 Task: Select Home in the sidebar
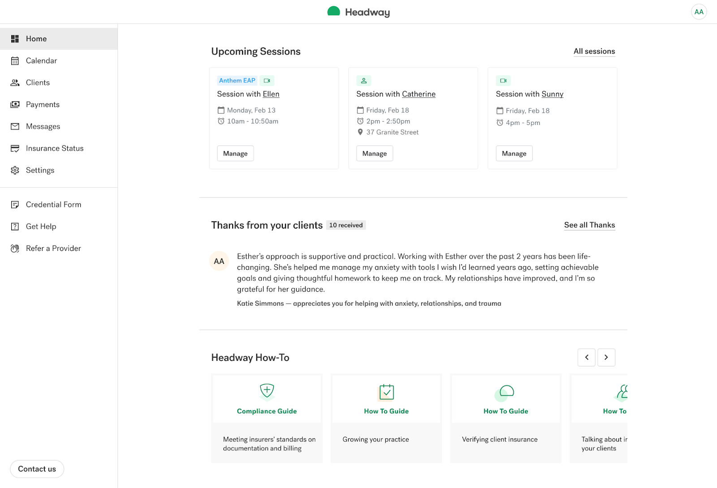tap(36, 39)
